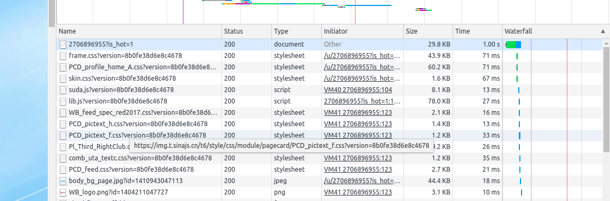
Task: Sort requests by the Name column header
Action: [139, 31]
